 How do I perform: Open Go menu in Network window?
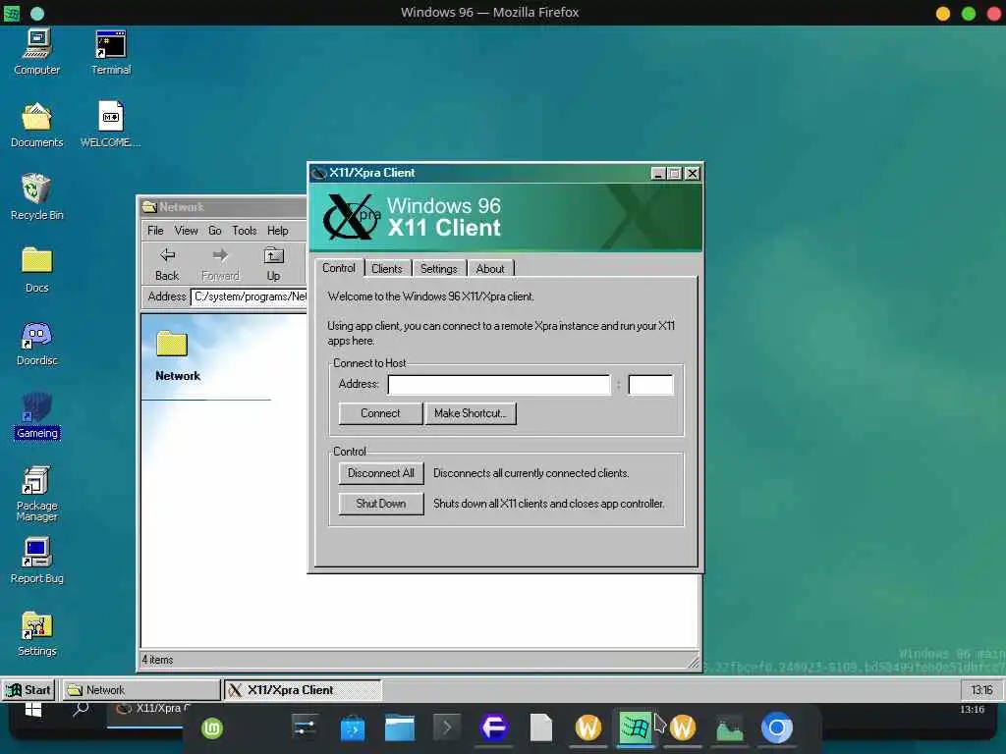(215, 231)
